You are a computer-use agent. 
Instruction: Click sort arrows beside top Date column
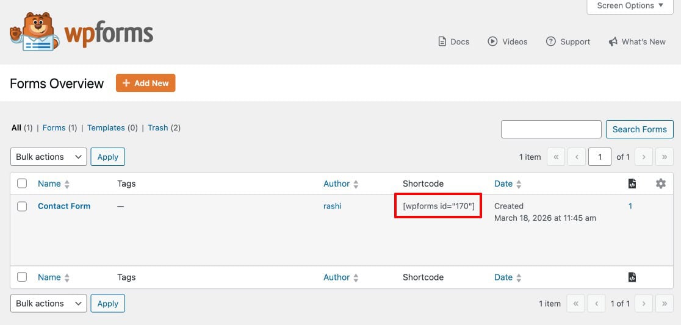point(519,184)
